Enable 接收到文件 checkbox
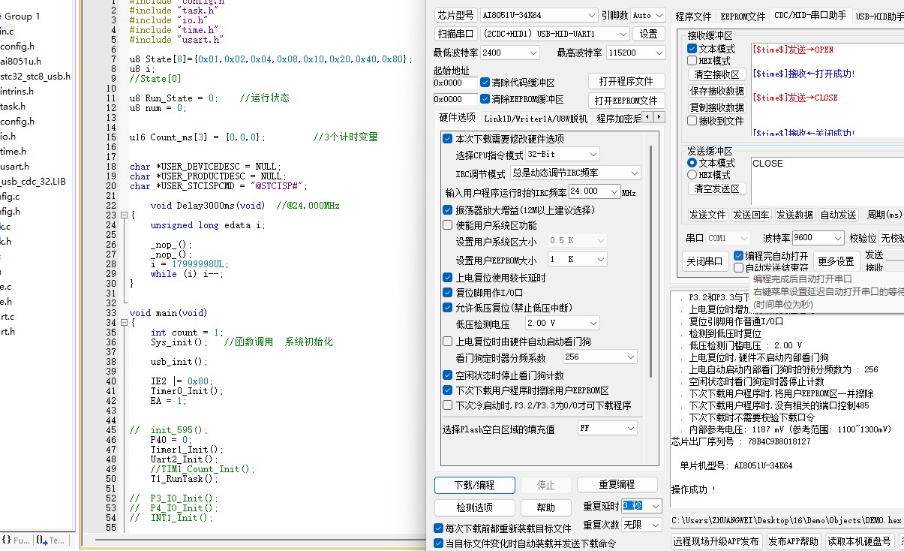Screen dimensions: 904x551 (692, 120)
